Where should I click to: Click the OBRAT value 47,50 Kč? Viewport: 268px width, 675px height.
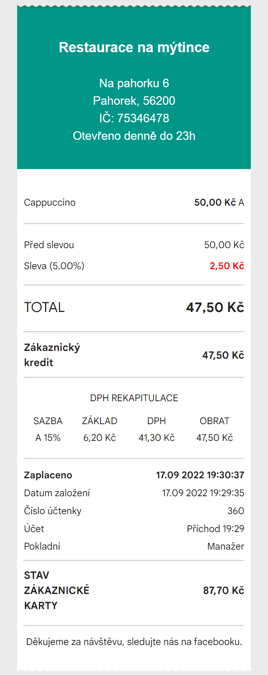point(215,438)
